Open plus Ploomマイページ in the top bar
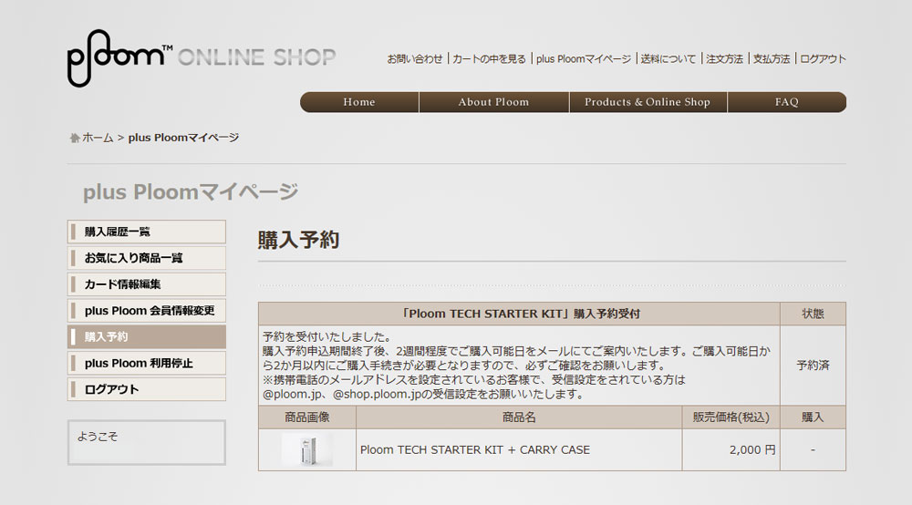 tap(584, 58)
